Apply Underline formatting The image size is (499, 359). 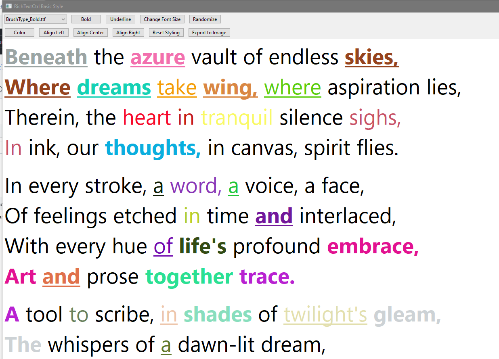[120, 19]
